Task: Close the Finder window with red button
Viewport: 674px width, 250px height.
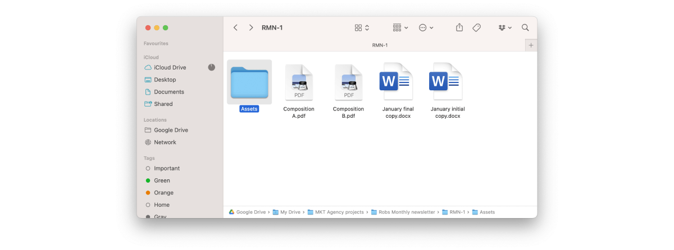Action: point(148,27)
